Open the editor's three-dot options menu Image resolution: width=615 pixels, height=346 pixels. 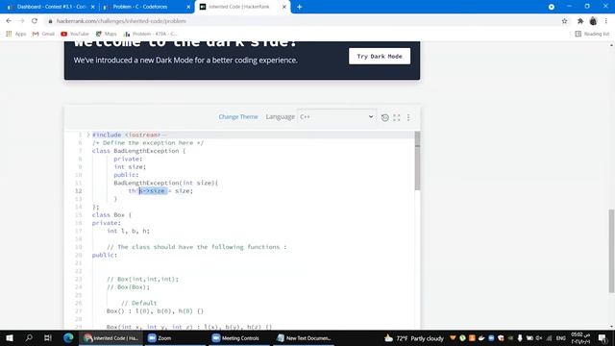(408, 117)
